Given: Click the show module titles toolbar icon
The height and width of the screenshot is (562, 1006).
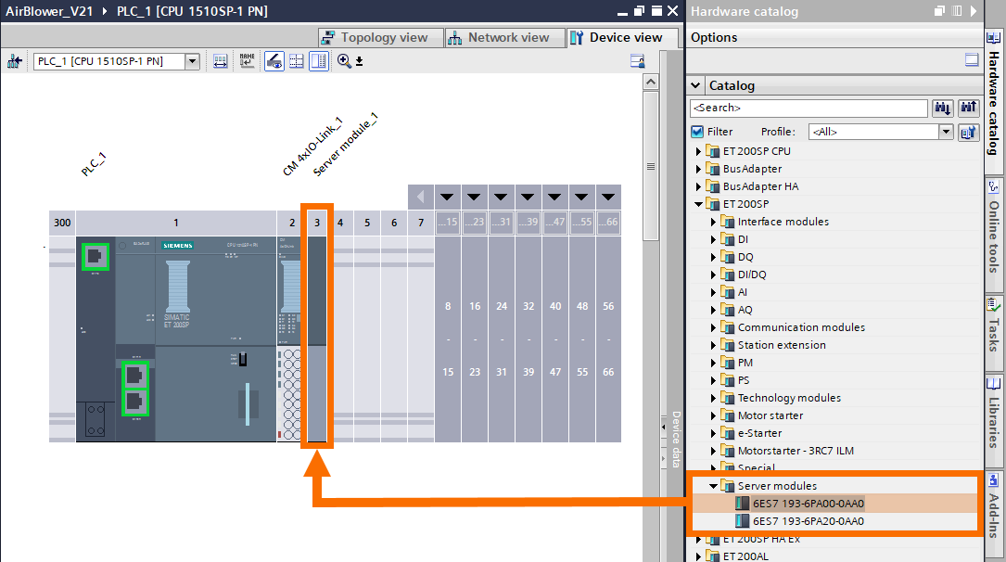Looking at the screenshot, I should pyautogui.click(x=220, y=61).
